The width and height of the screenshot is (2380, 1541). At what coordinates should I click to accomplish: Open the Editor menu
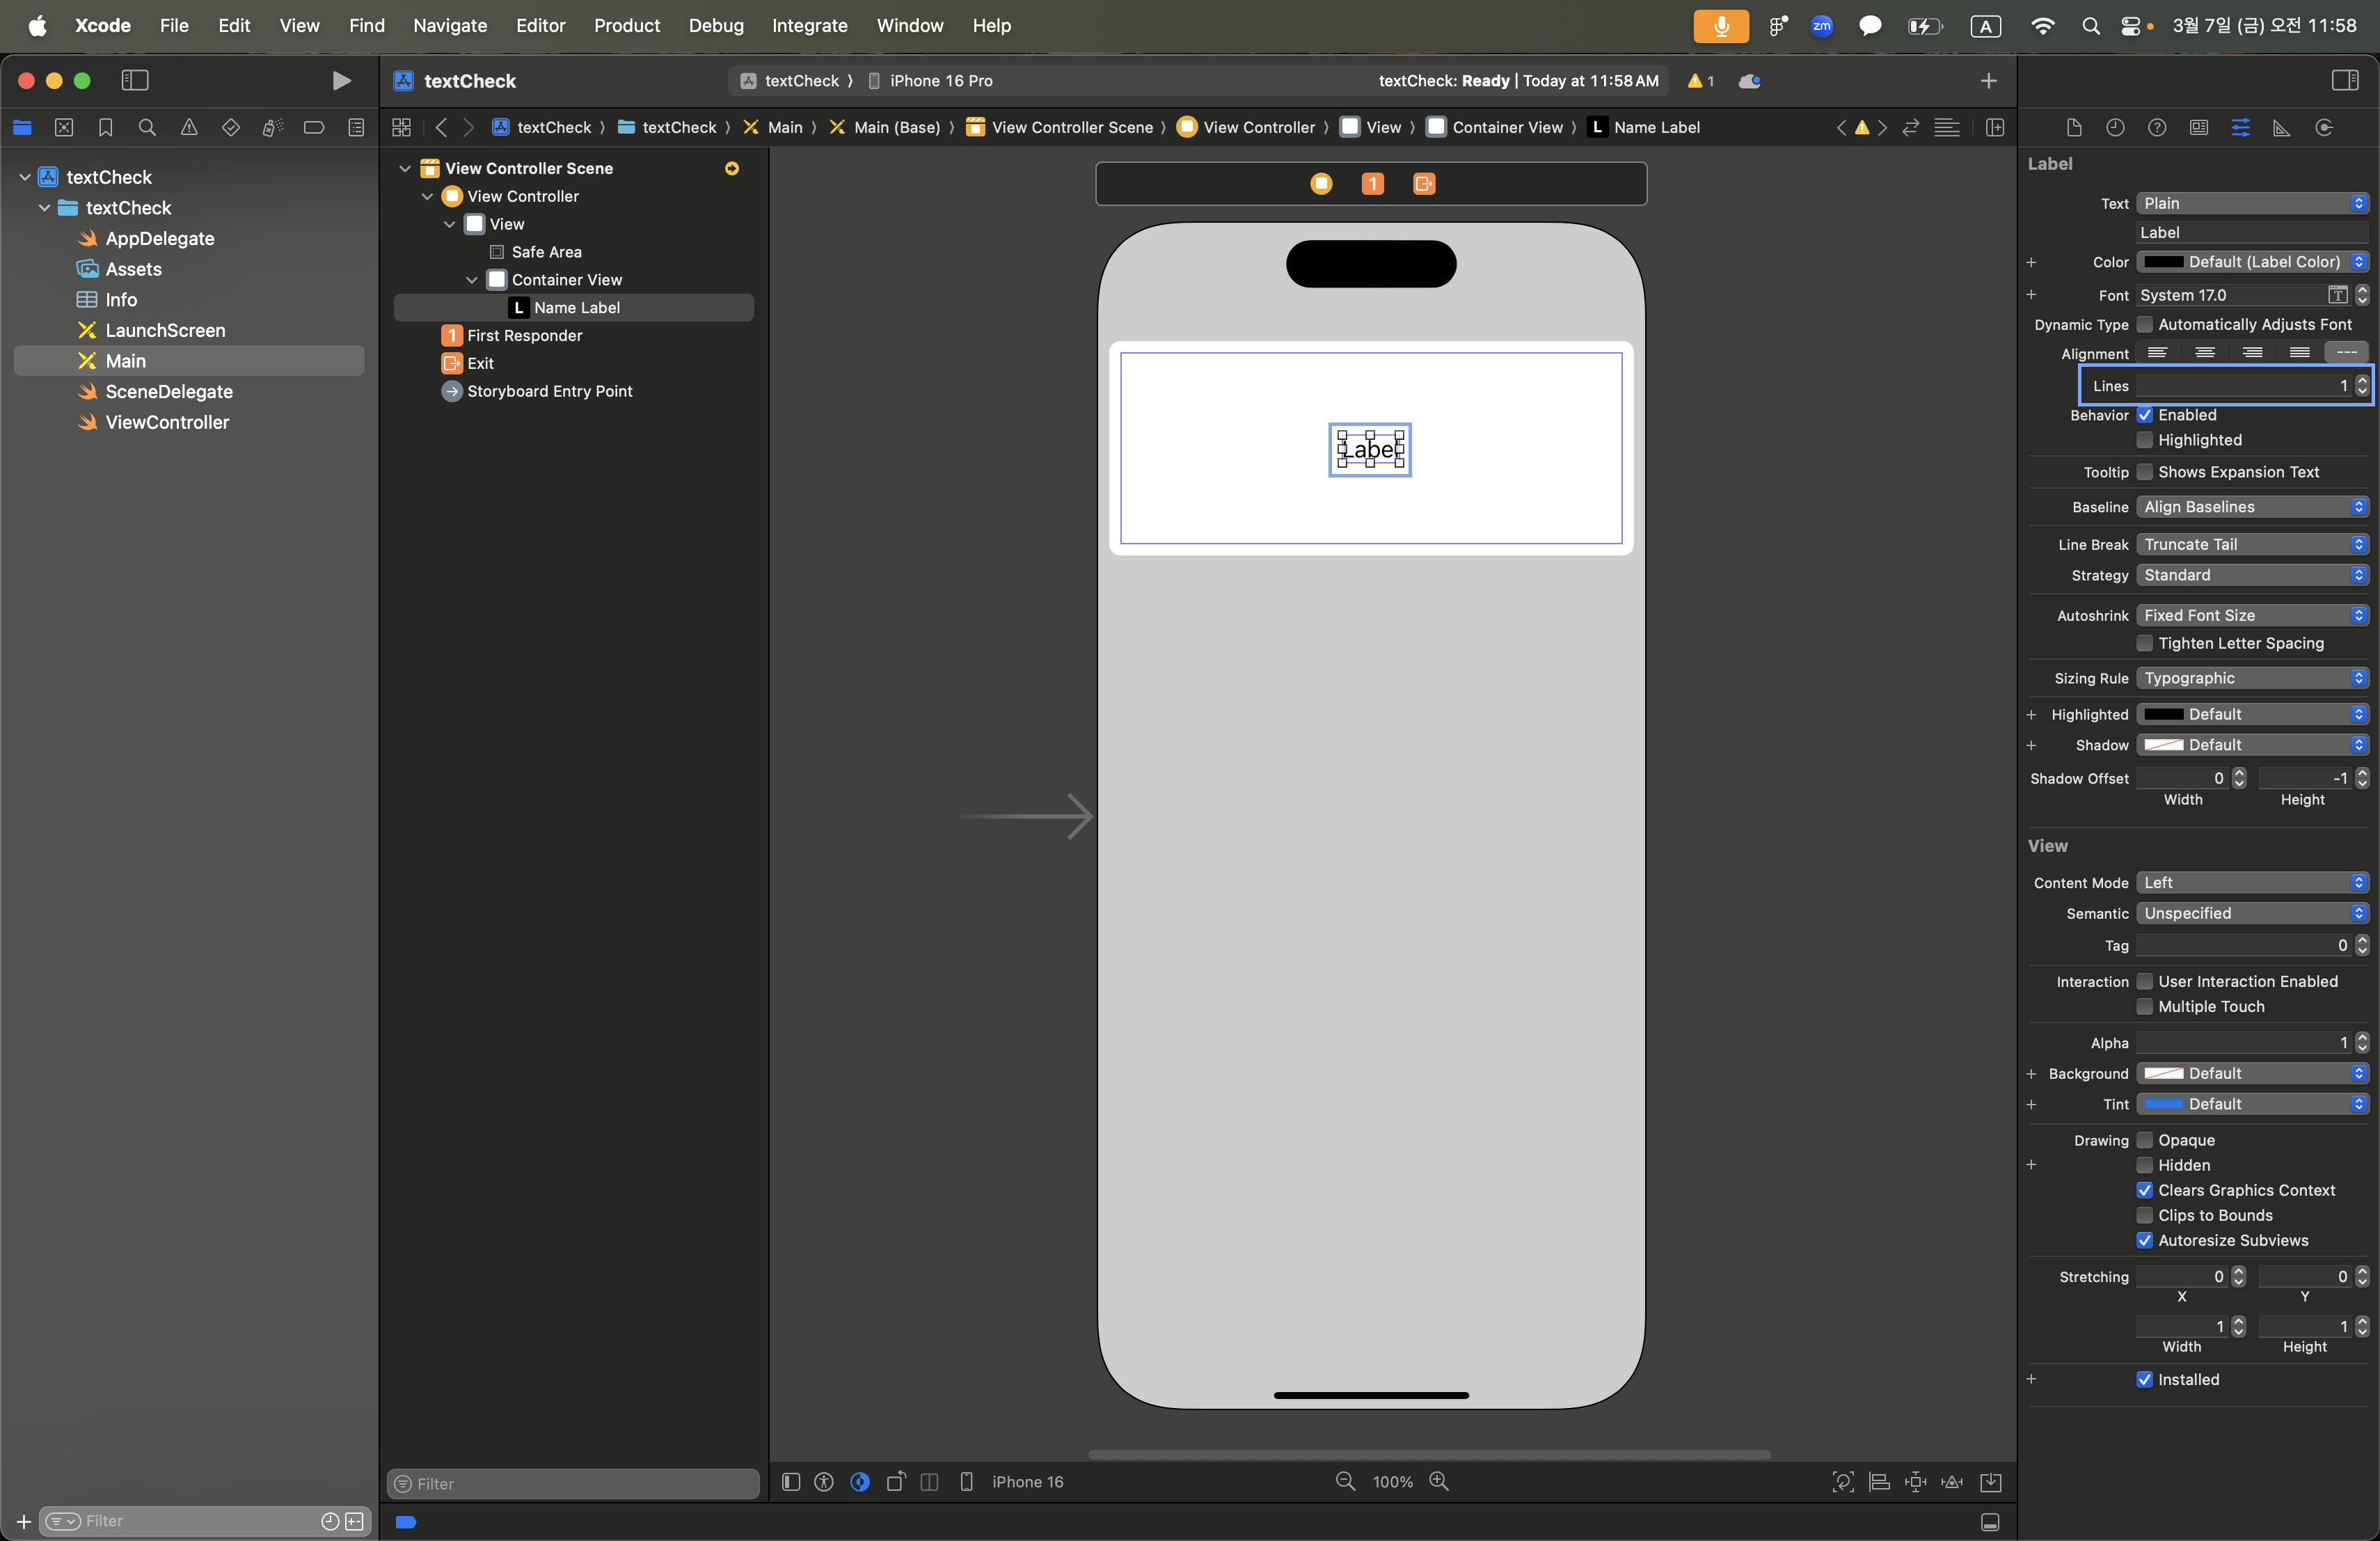tap(540, 25)
